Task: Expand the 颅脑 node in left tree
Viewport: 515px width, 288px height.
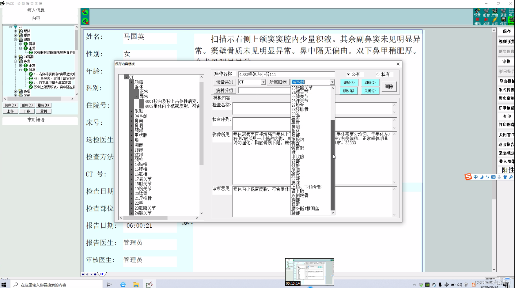Action: click(x=15, y=31)
